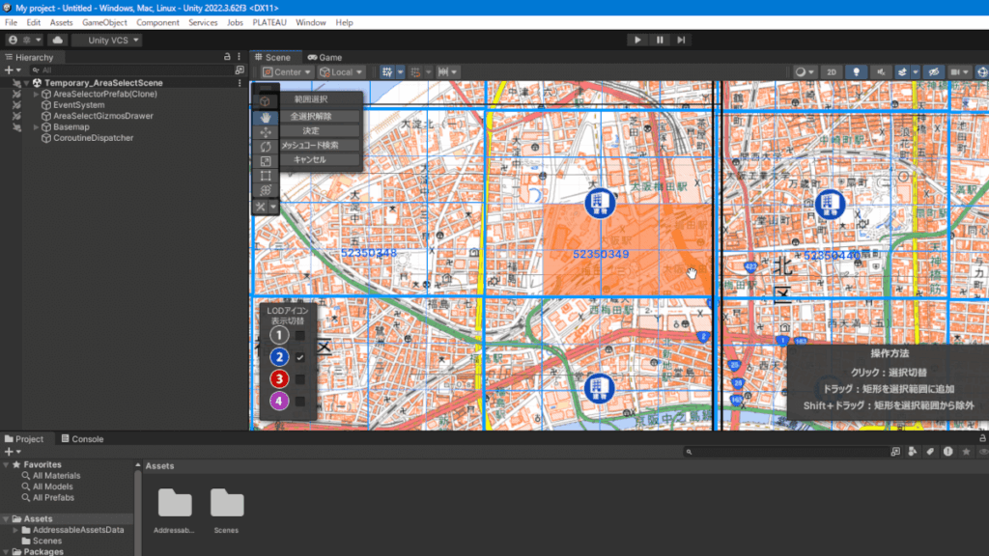The height and width of the screenshot is (556, 989).
Task: Open the Unity VCS dropdown
Action: coord(108,41)
